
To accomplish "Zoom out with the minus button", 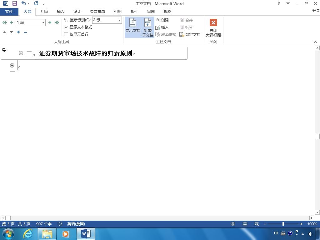I will [265, 224].
